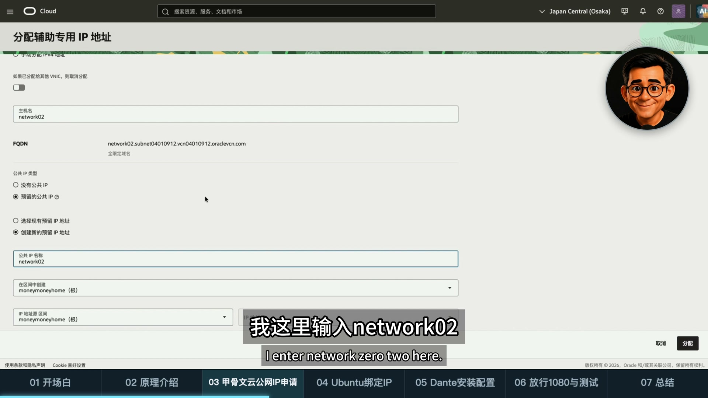Open the hamburger navigation menu

point(10,11)
